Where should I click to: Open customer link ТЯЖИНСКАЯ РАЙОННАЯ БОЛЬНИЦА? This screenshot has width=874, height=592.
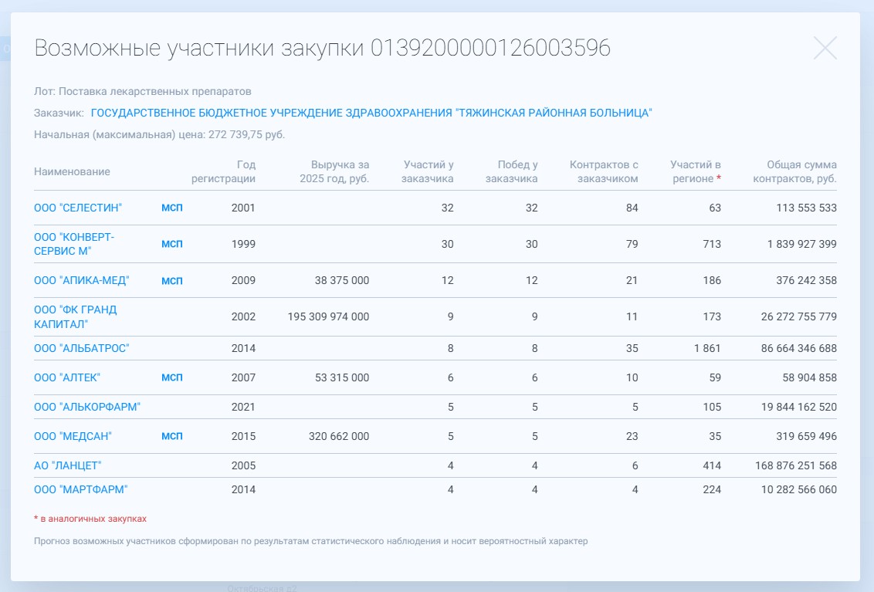371,113
